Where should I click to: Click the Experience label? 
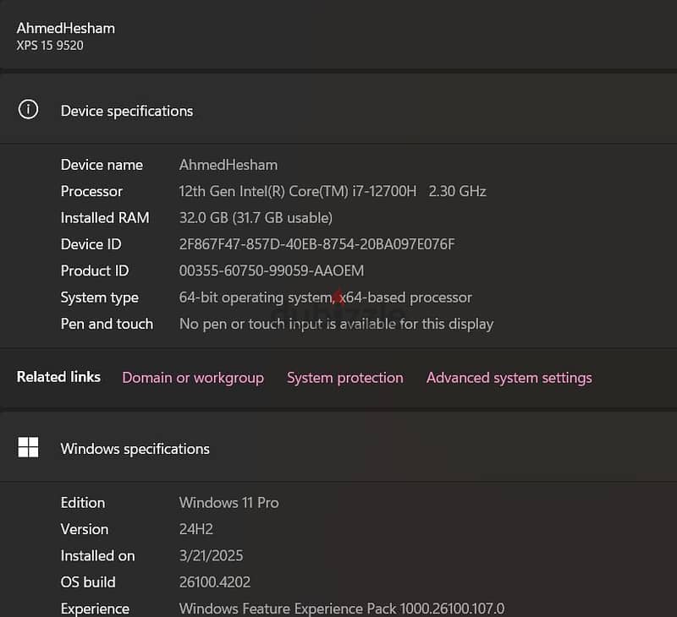pyautogui.click(x=95, y=609)
